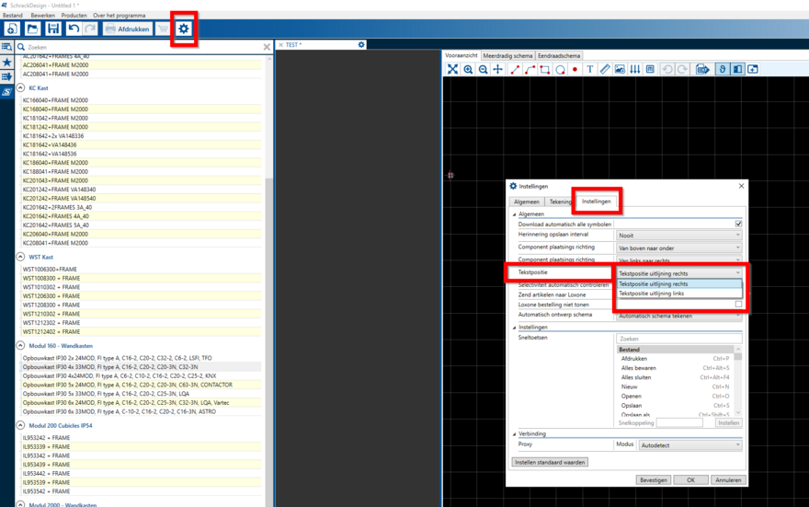Click the add-page icon in drawing toolbar
809x507 pixels.
tap(753, 69)
